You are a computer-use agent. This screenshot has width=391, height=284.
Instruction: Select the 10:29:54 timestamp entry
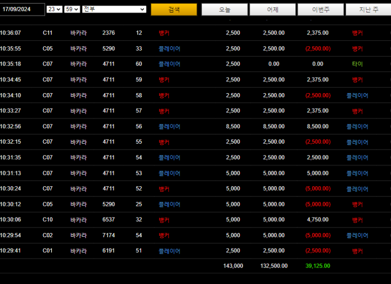[x=10, y=235]
